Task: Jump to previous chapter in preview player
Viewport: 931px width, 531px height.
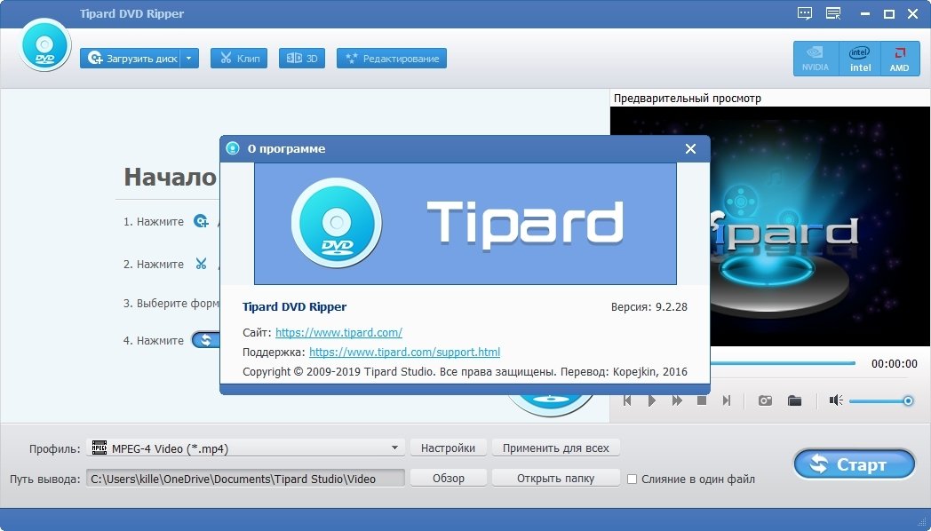Action: [x=627, y=400]
